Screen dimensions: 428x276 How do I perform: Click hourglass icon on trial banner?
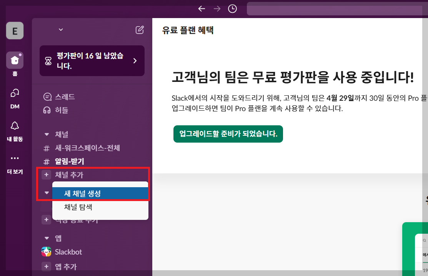click(48, 61)
